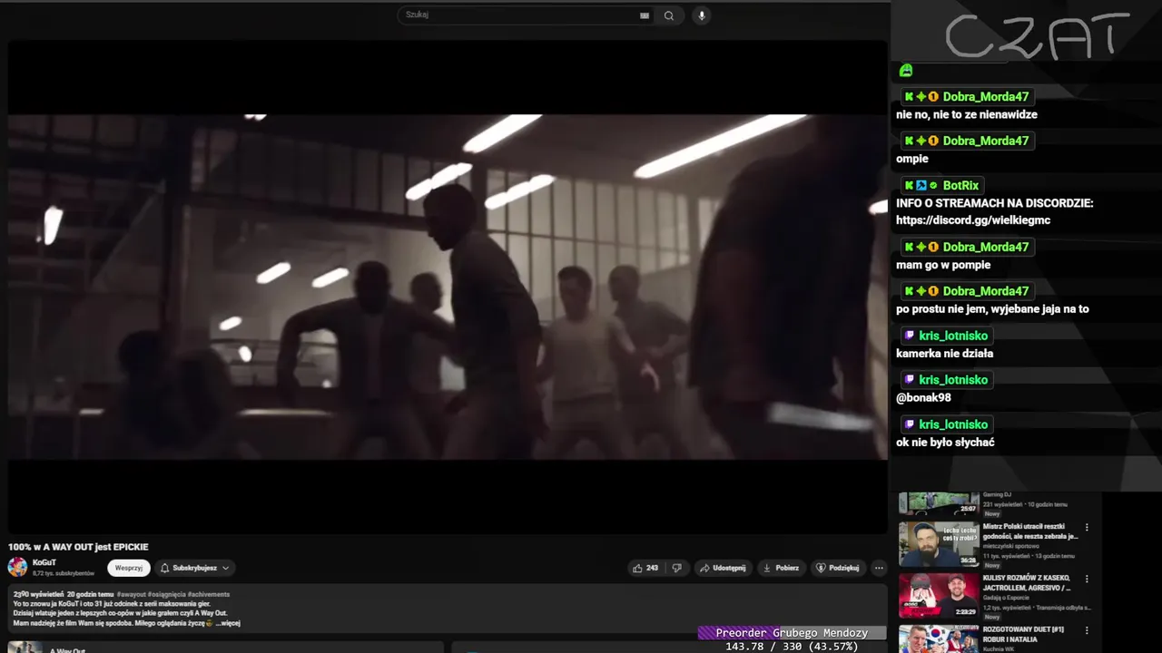Start voice search with microphone icon
The height and width of the screenshot is (653, 1162).
pos(701,15)
